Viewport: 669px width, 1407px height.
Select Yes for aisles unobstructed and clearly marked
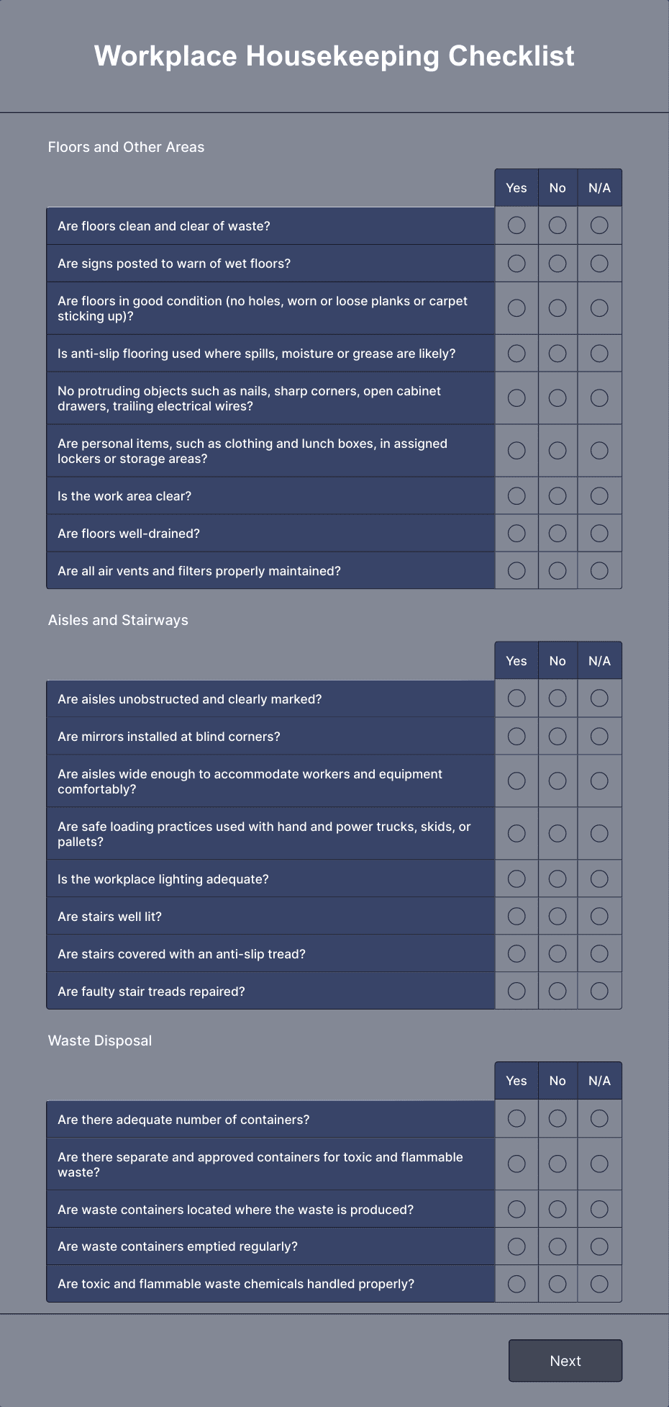pyautogui.click(x=516, y=698)
